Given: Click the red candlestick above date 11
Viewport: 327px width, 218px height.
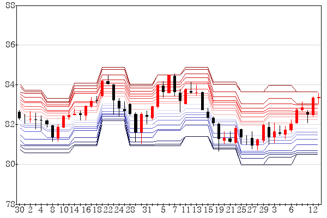Looking at the screenshot, I should click(186, 96).
